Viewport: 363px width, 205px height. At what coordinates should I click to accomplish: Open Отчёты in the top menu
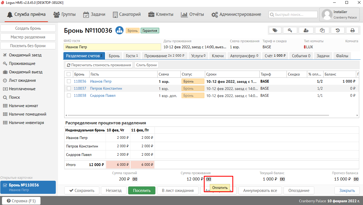(192, 14)
